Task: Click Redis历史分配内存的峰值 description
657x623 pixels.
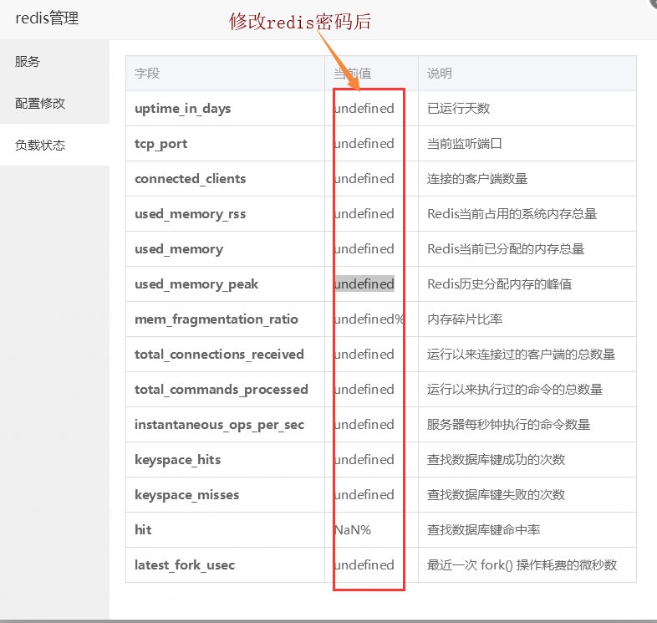Action: [x=500, y=284]
